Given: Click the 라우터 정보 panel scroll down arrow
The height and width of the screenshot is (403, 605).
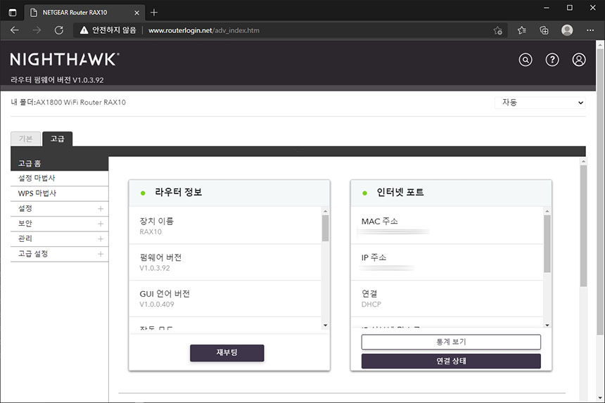Looking at the screenshot, I should pos(325,326).
